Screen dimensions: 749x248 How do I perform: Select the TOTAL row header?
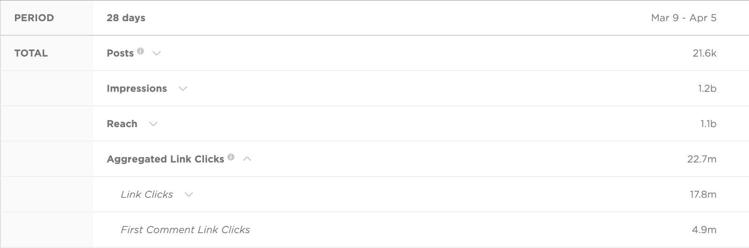pos(31,53)
